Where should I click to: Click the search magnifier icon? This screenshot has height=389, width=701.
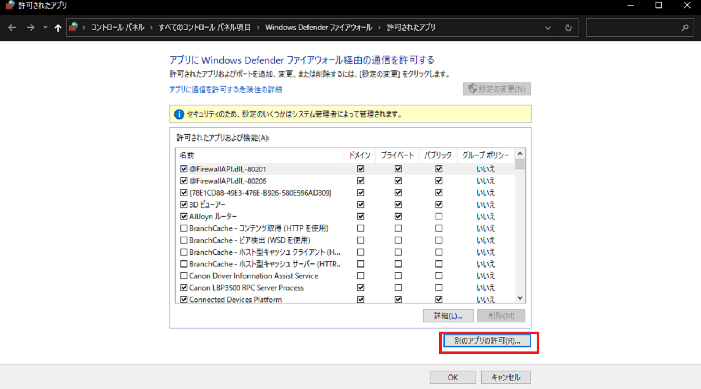685,28
